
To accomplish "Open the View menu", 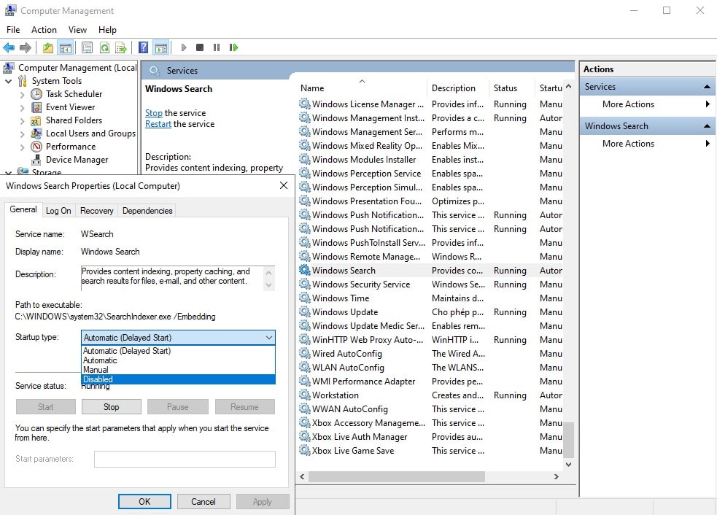I will click(78, 30).
